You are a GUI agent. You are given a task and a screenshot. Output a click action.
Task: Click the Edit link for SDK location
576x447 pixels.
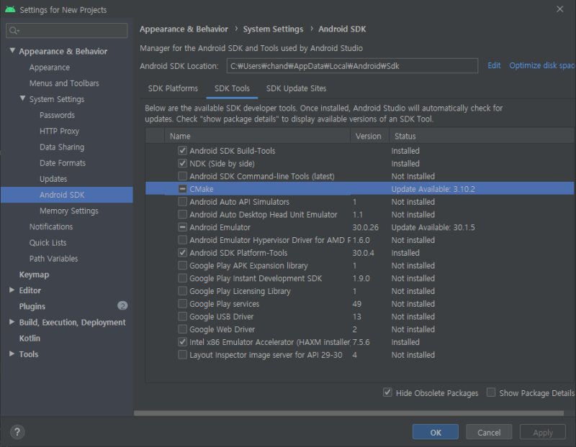click(x=494, y=65)
